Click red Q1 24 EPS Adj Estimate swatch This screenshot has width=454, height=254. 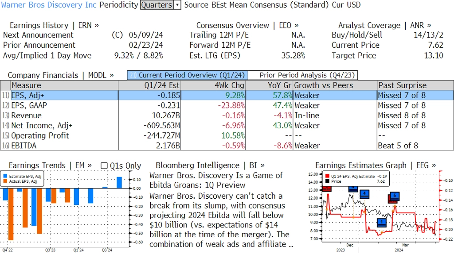pyautogui.click(x=327, y=176)
